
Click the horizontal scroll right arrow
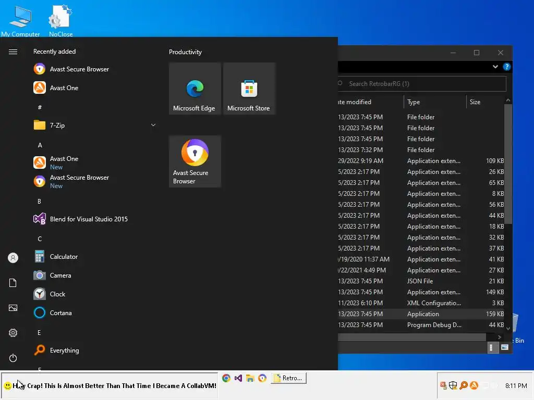500,337
